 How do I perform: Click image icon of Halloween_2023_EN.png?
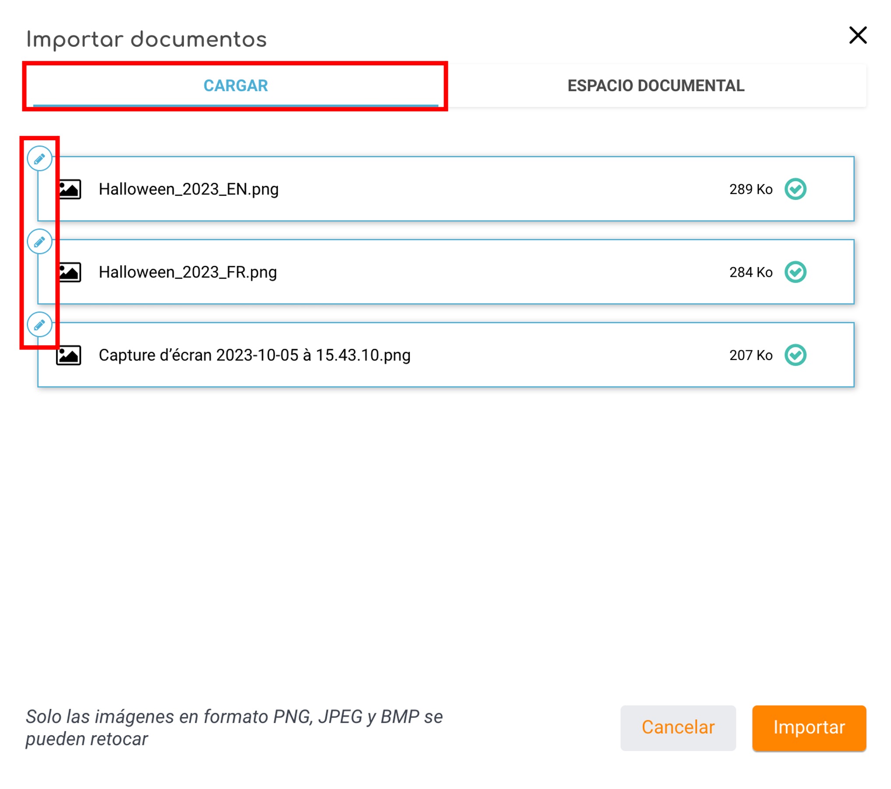[x=69, y=189]
